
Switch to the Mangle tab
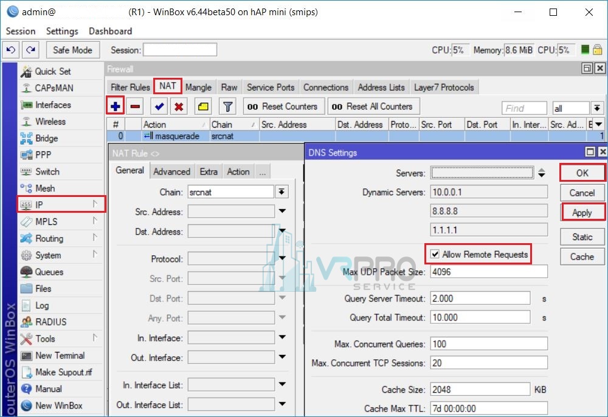click(199, 87)
